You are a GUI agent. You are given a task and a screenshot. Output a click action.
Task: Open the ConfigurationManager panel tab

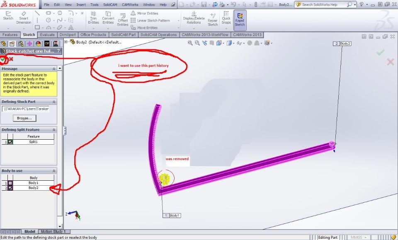click(21, 44)
